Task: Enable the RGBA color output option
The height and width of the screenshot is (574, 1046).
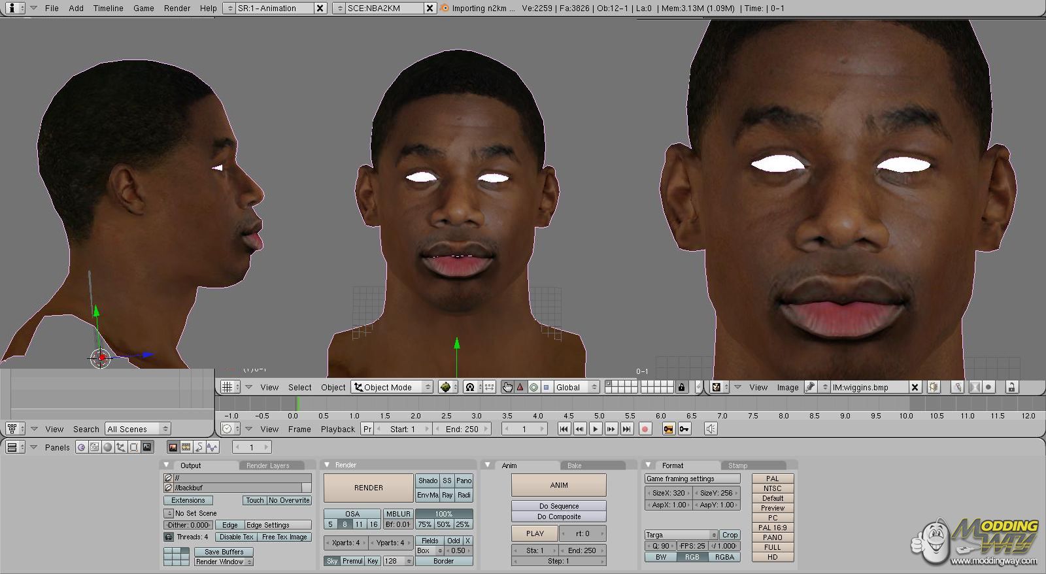Action: click(x=724, y=557)
